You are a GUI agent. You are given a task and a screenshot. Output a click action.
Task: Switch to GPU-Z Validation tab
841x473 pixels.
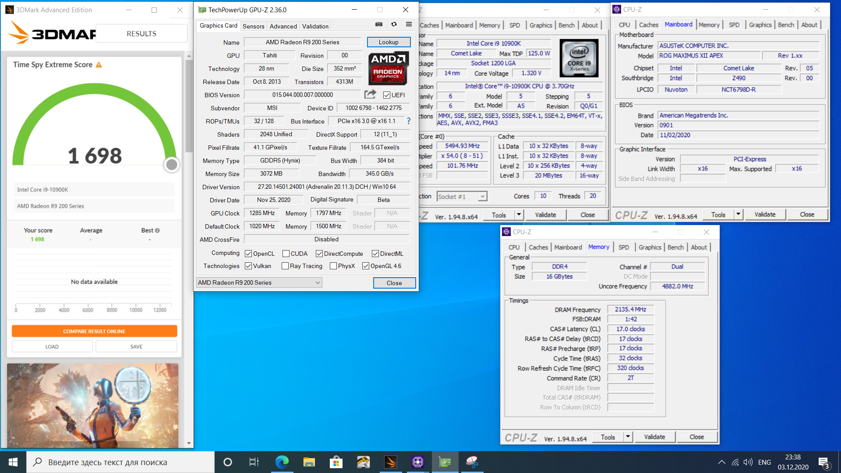tap(315, 26)
